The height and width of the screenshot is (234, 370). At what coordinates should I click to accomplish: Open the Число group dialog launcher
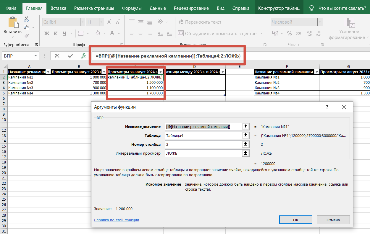(322, 45)
